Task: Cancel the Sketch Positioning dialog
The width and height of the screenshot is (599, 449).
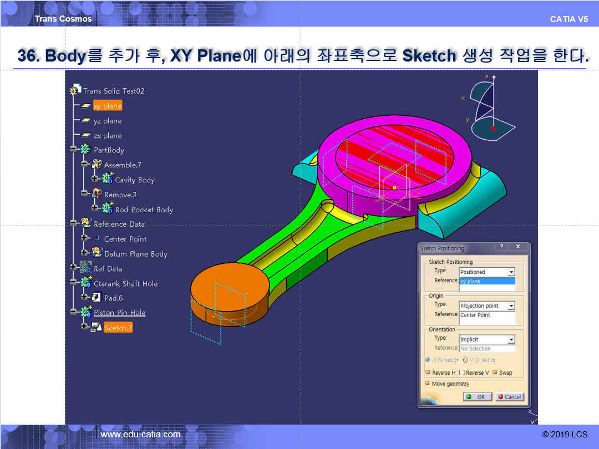Action: click(509, 397)
